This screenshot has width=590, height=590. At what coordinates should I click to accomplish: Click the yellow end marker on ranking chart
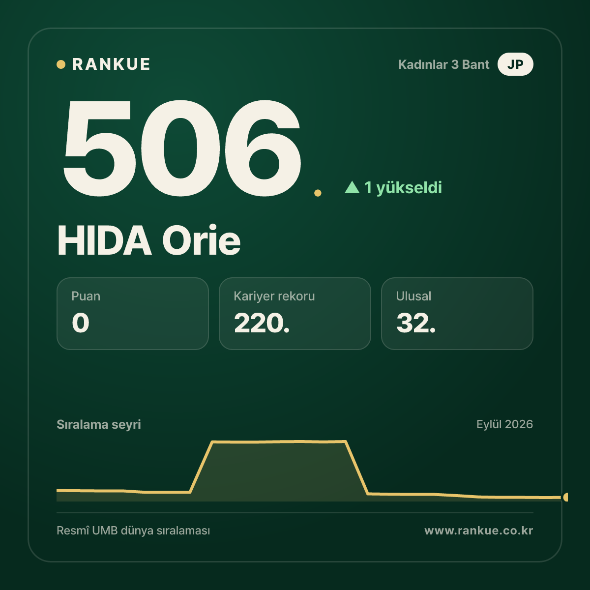pyautogui.click(x=565, y=497)
